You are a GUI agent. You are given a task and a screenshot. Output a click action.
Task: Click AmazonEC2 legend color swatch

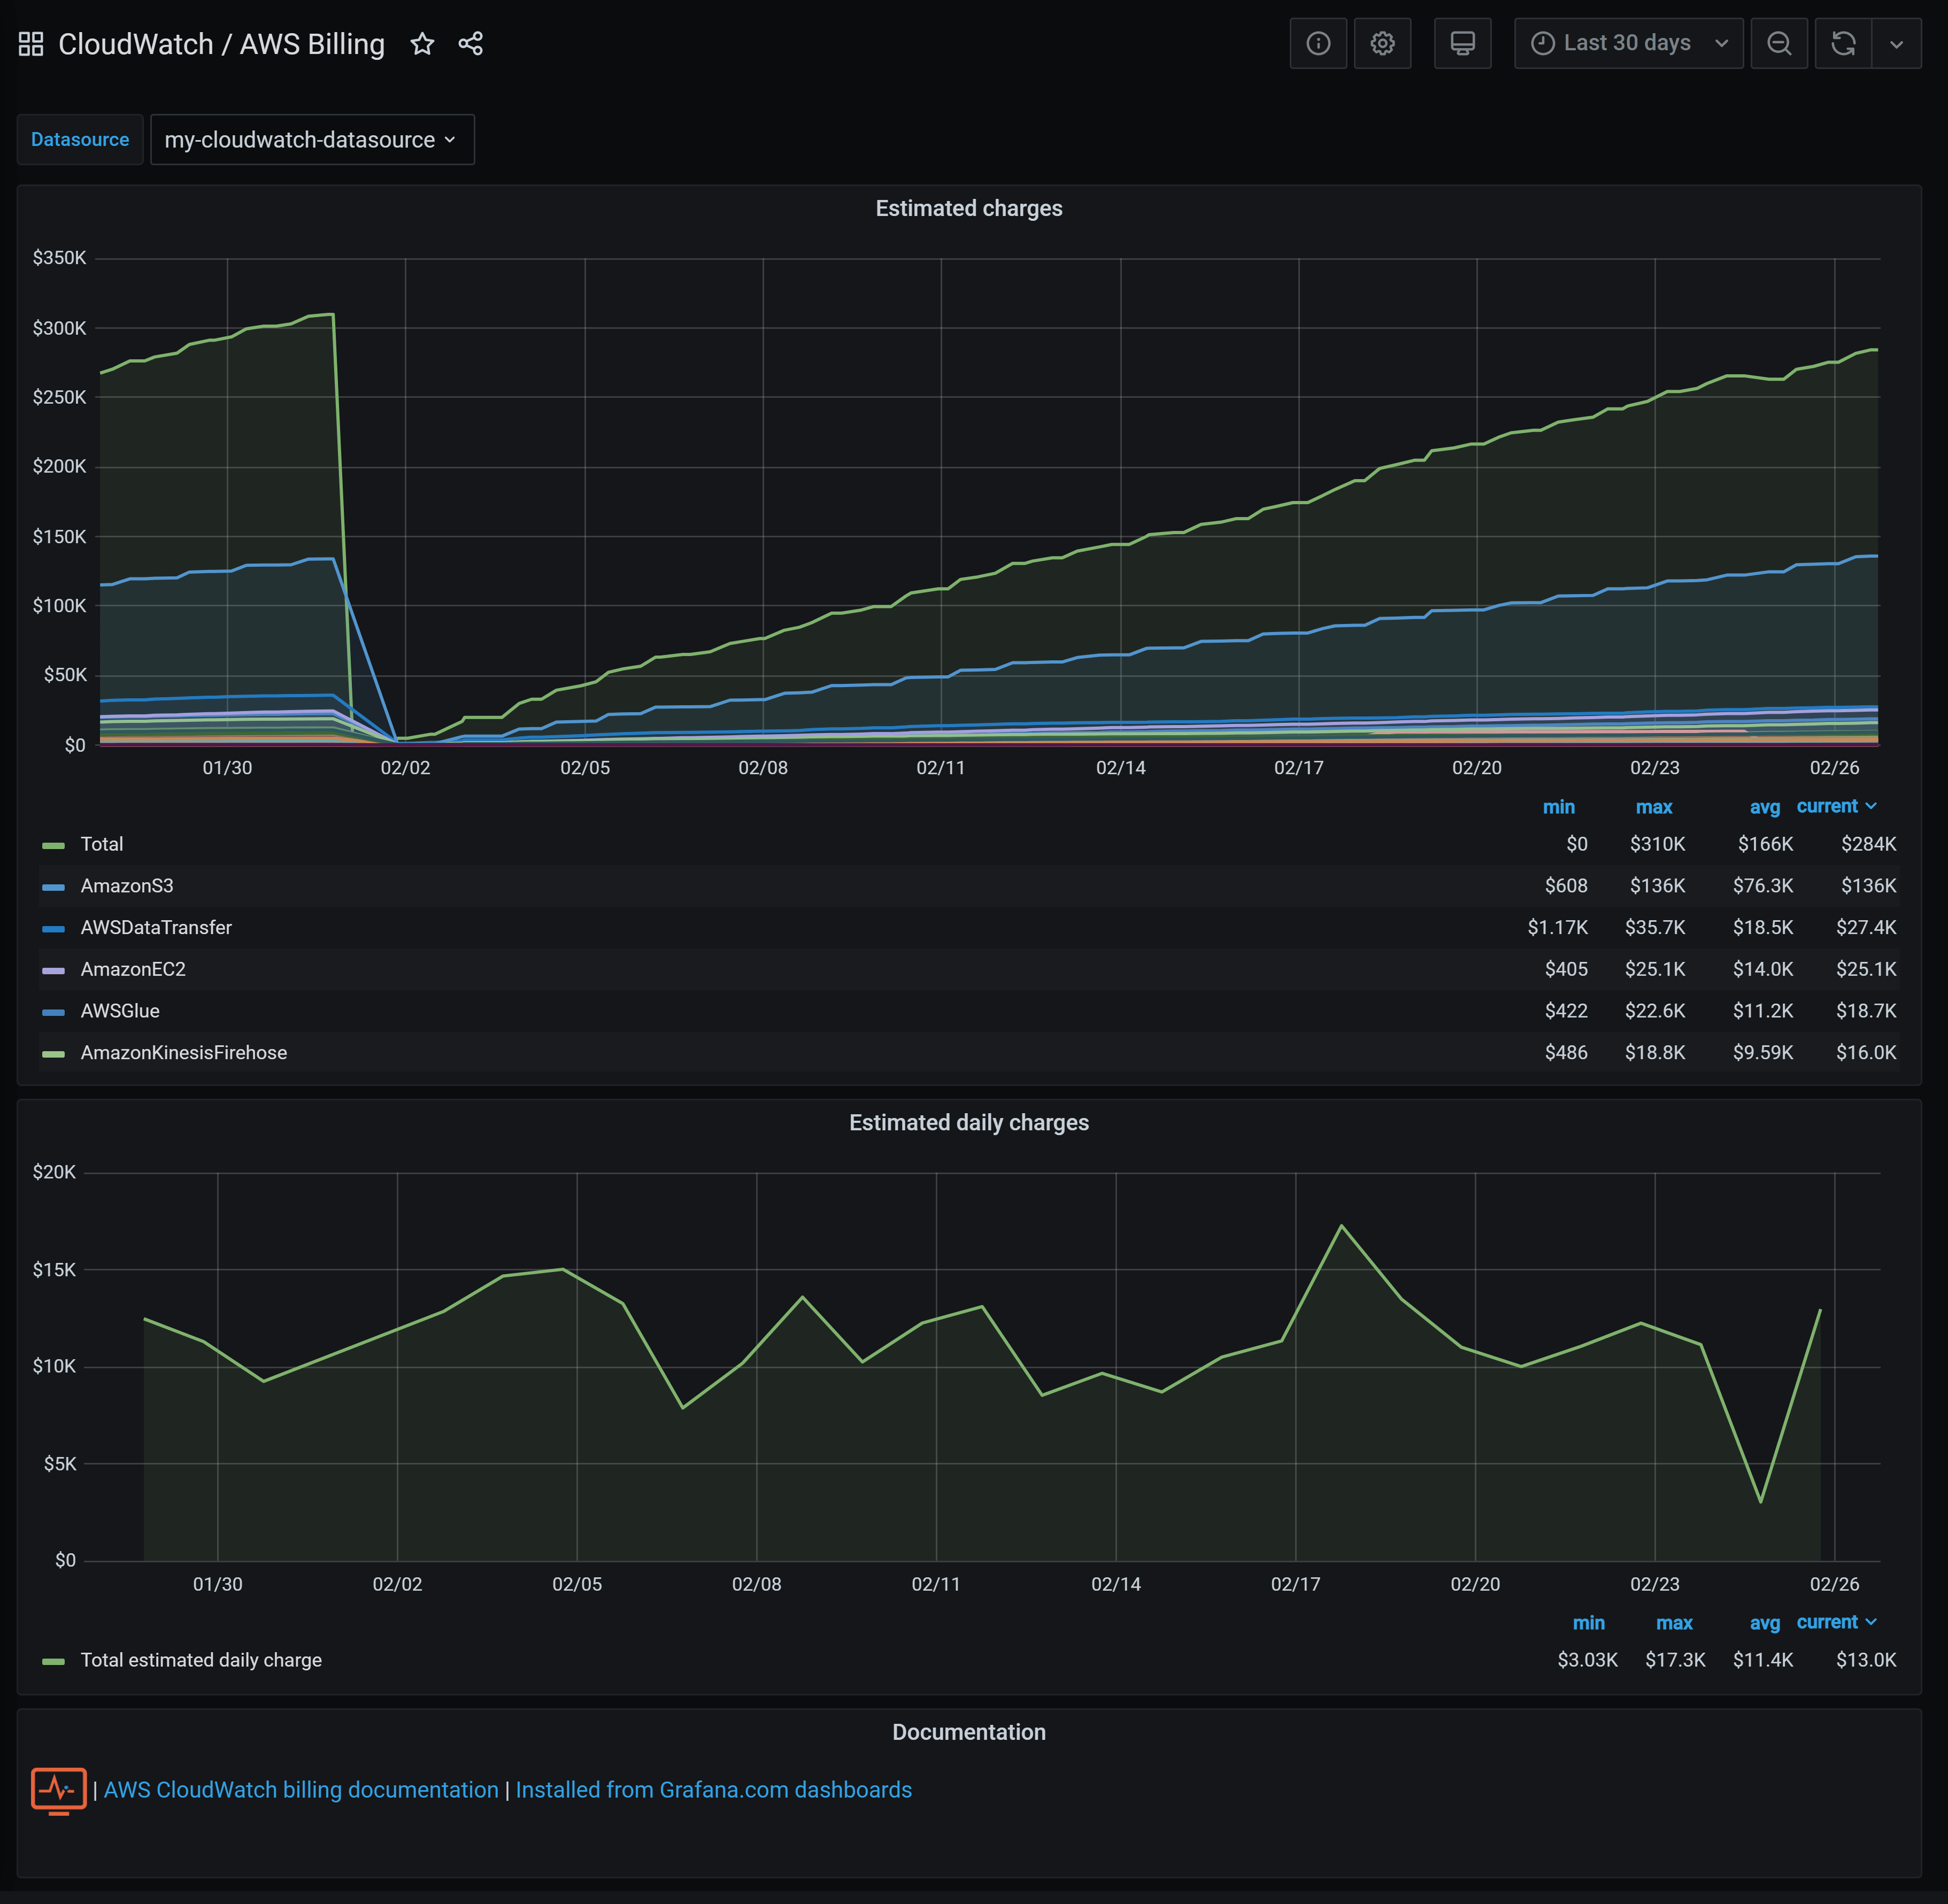54,970
